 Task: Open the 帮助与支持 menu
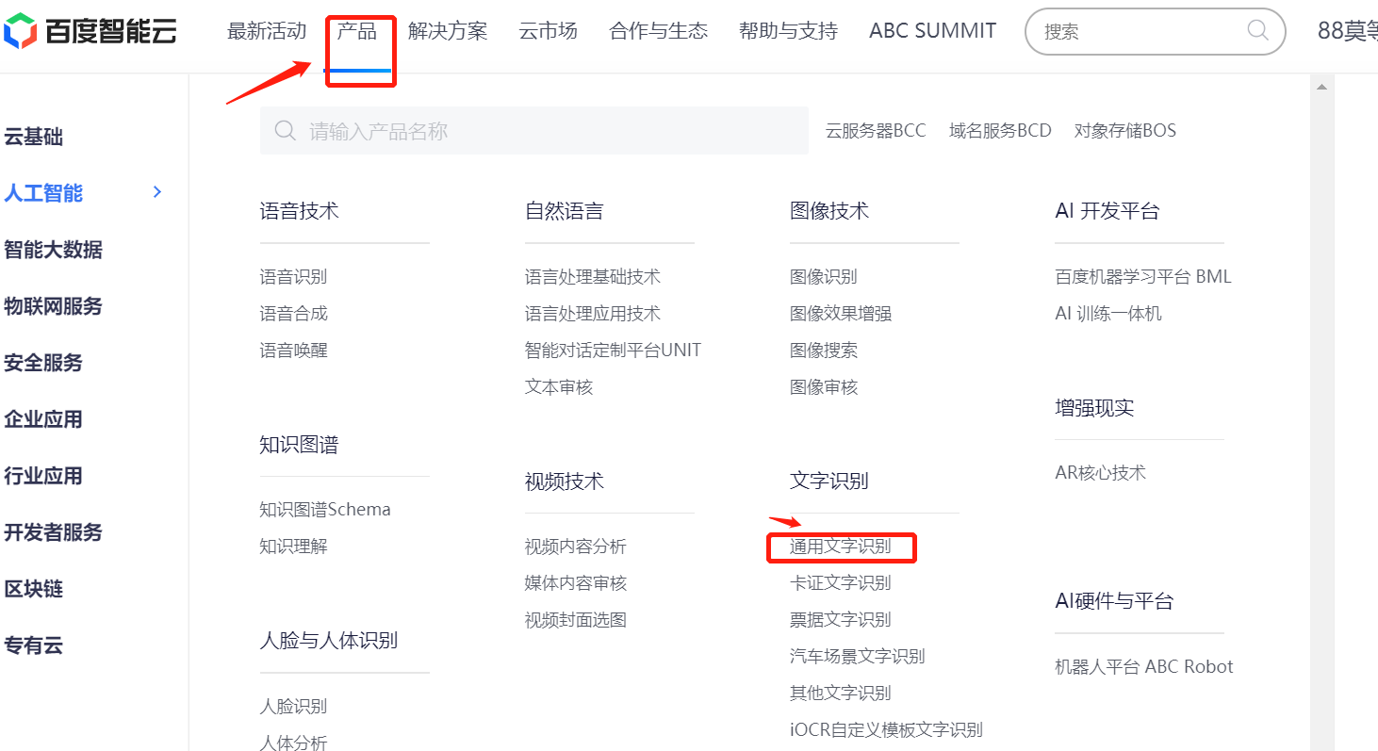coord(788,31)
